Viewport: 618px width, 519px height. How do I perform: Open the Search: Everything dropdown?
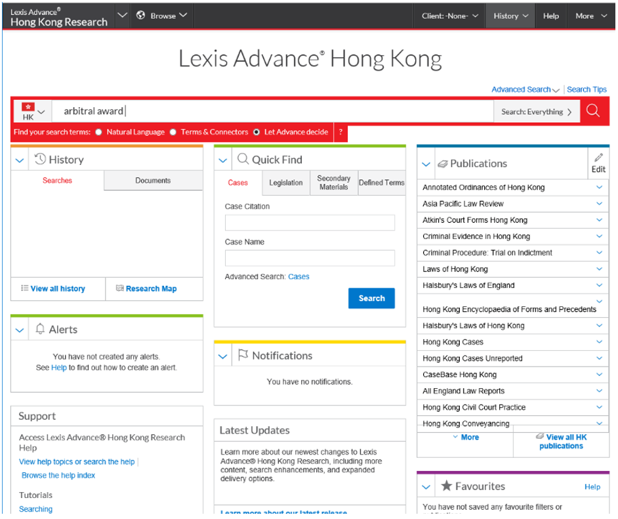(x=537, y=111)
